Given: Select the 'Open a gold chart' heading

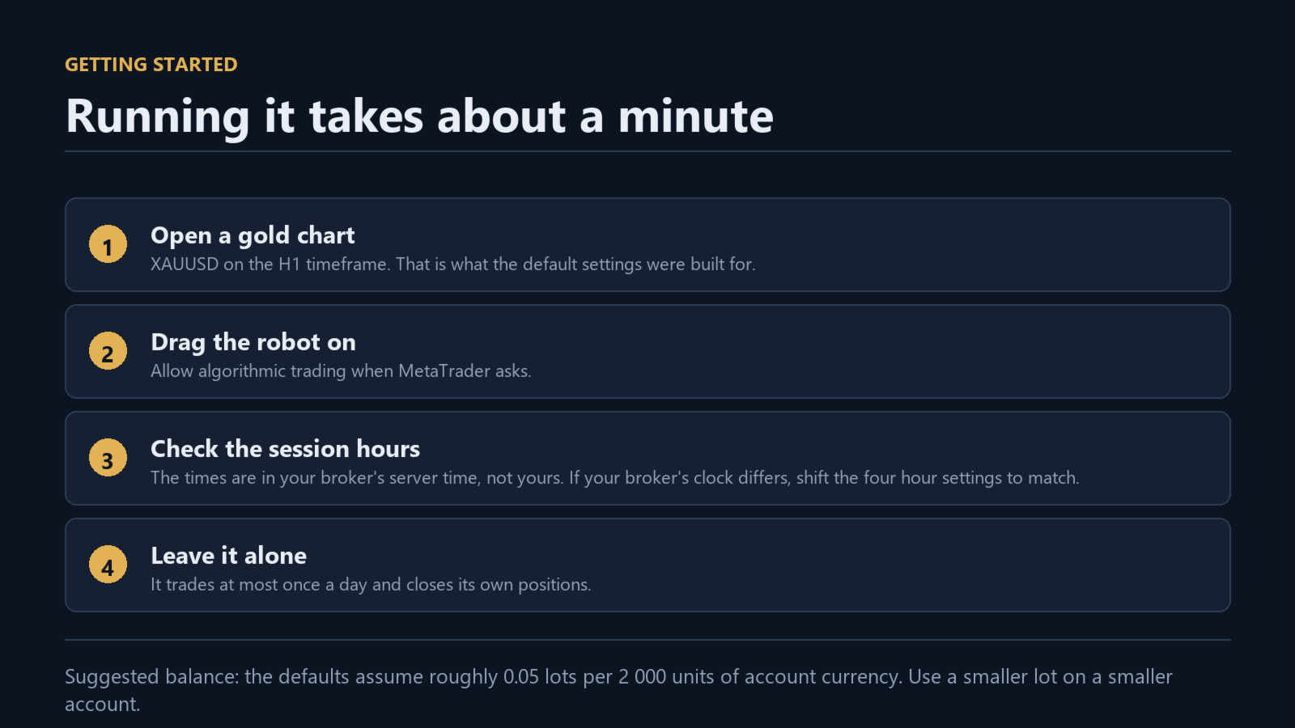Looking at the screenshot, I should tap(253, 235).
